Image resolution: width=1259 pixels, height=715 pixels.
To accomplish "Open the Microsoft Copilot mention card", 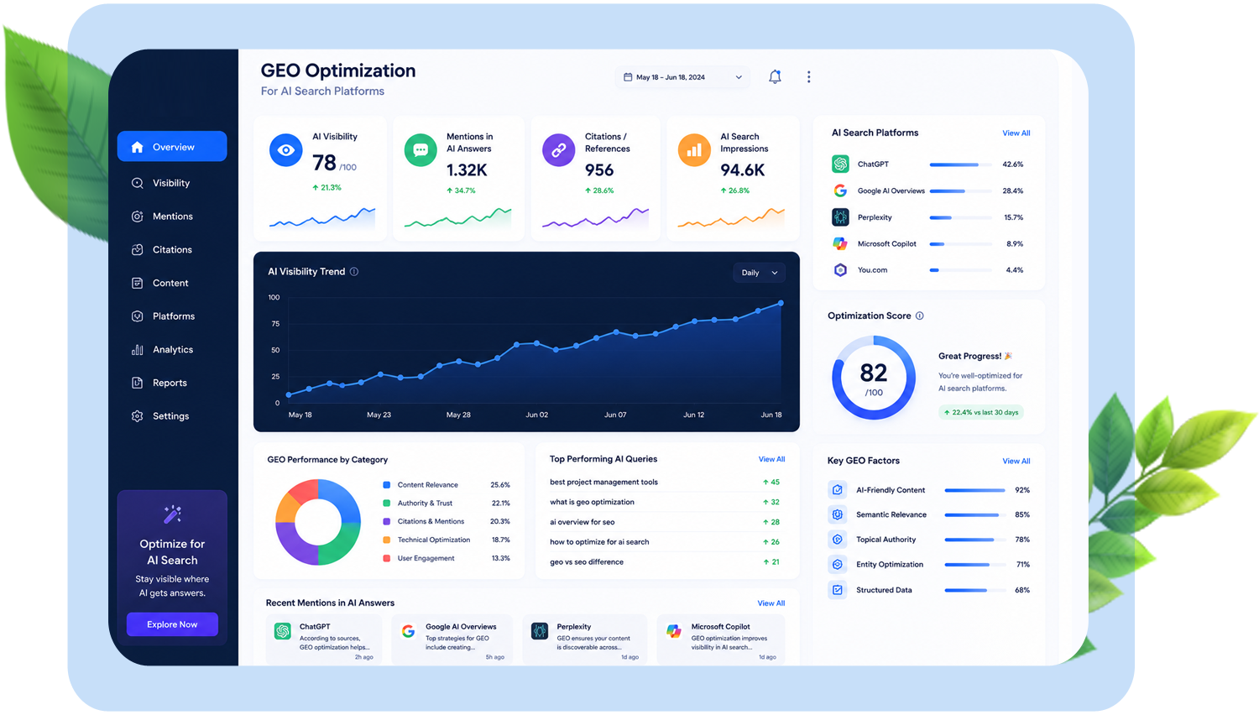I will pos(720,640).
